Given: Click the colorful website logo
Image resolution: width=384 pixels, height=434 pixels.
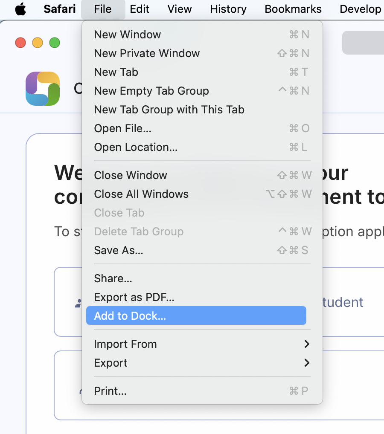Looking at the screenshot, I should (x=42, y=88).
